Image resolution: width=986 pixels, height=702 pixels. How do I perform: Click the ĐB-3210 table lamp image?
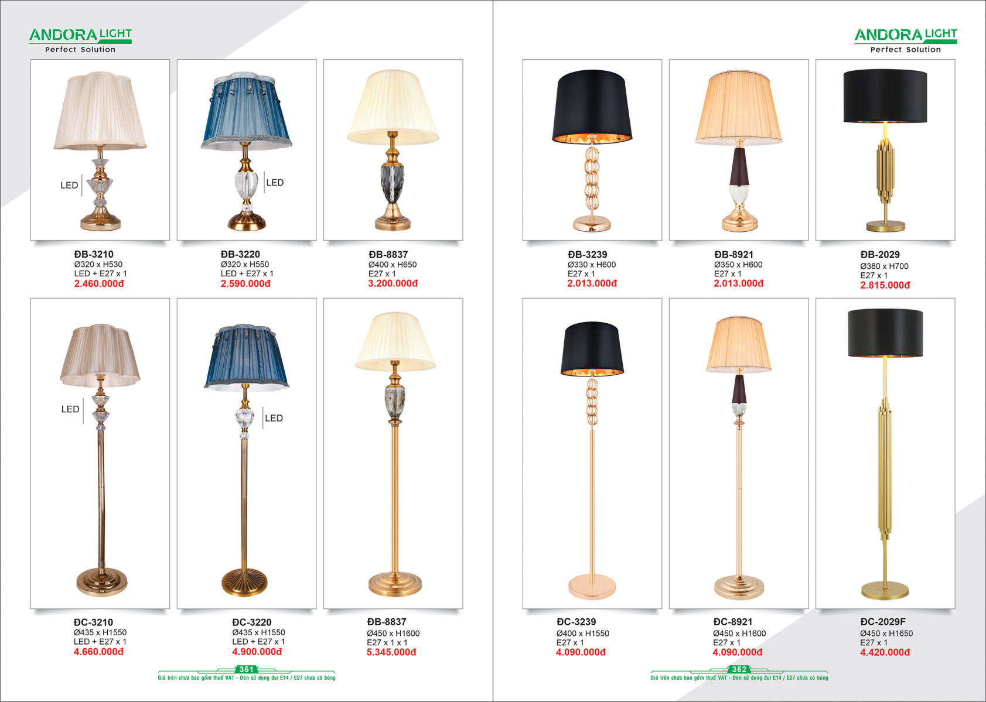pyautogui.click(x=100, y=150)
